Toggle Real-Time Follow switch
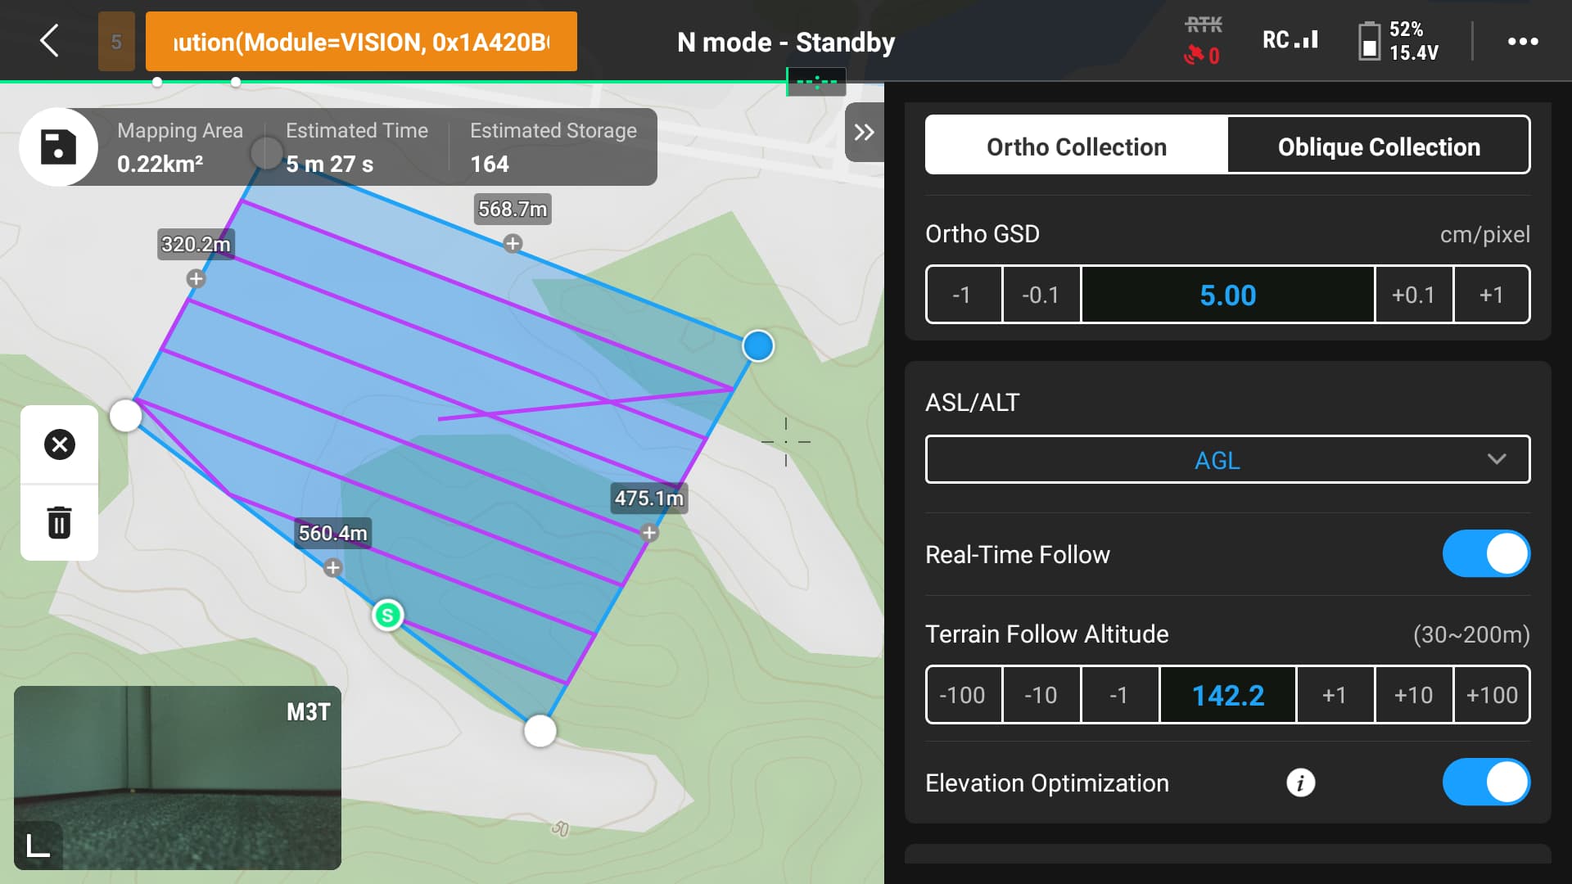The image size is (1572, 884). click(1488, 553)
